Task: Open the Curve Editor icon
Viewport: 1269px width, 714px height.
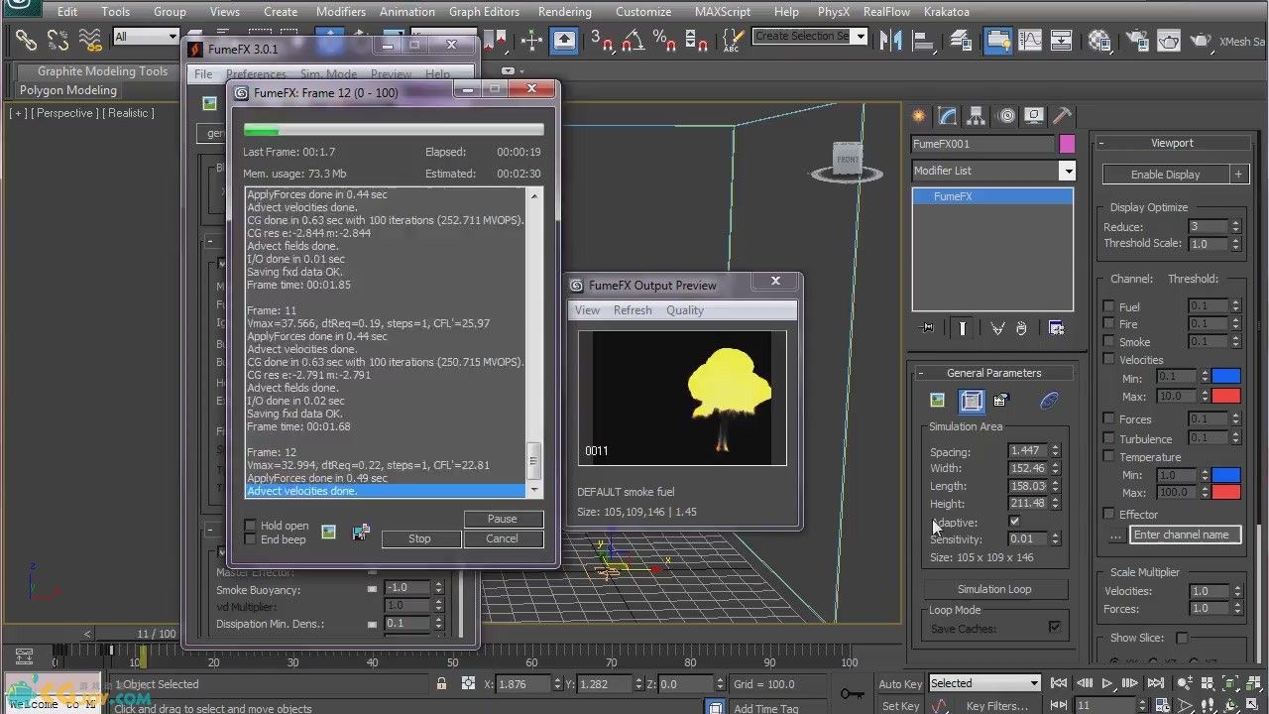Action: [1030, 40]
